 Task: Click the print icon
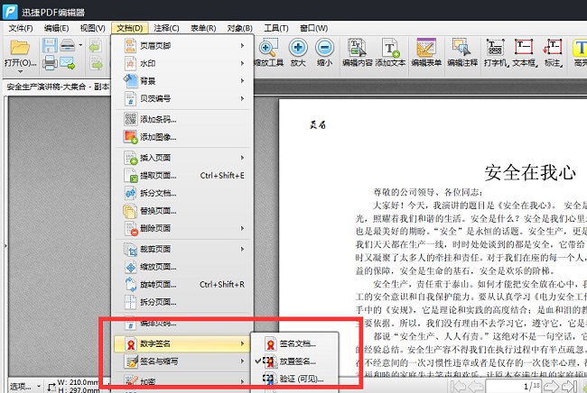(x=50, y=62)
